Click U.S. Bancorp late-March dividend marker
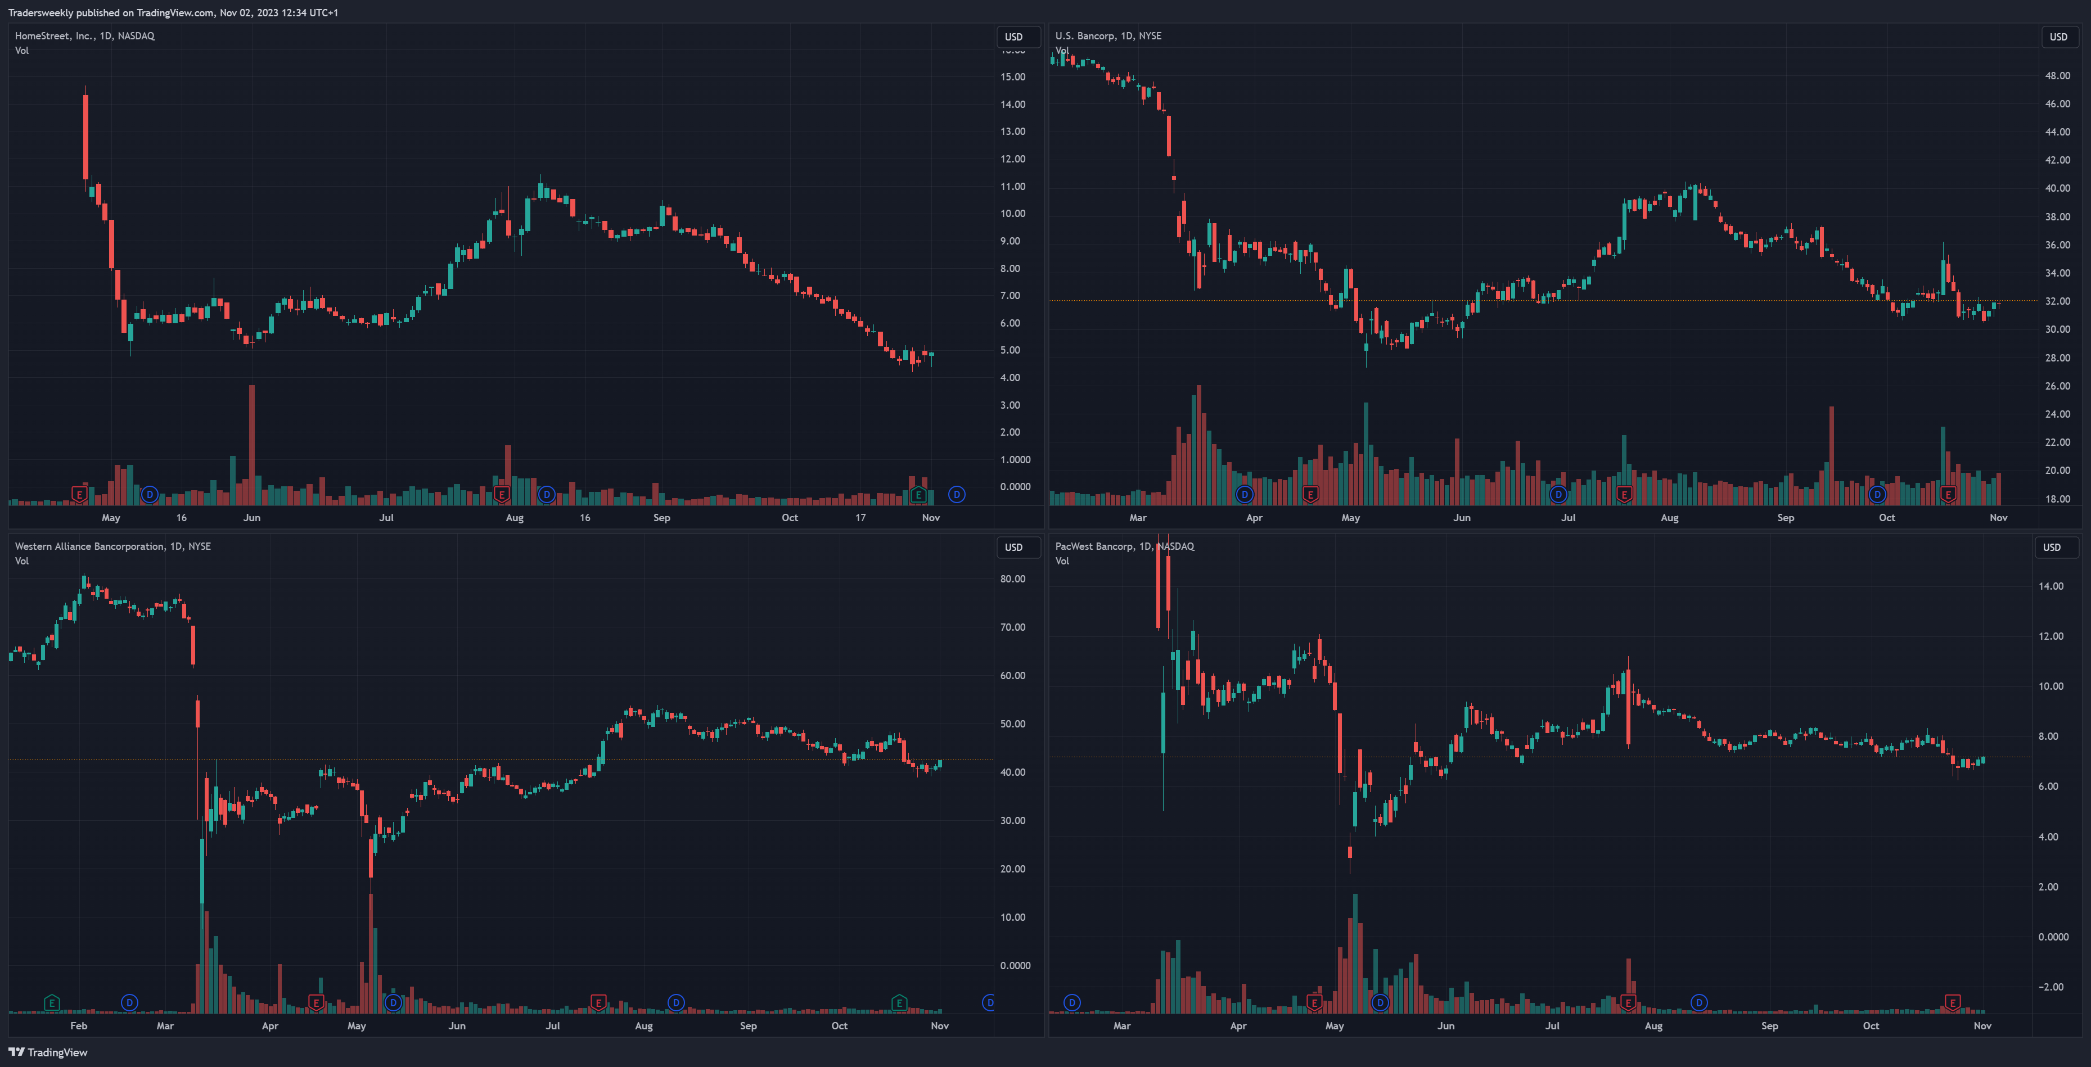Viewport: 2091px width, 1067px height. tap(1245, 494)
